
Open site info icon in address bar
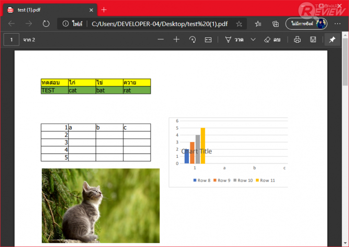[65, 24]
